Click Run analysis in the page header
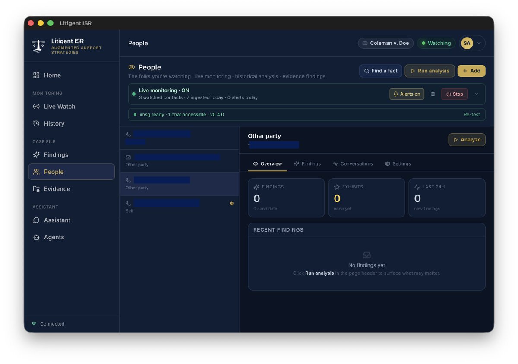Screen dimensions: 518x364 [430, 71]
